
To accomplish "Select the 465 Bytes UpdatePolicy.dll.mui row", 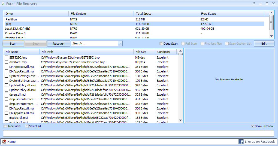I will 91,90.
